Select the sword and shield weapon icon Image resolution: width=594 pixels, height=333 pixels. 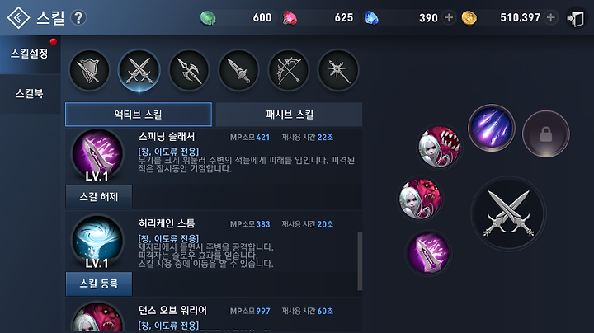pos(89,70)
